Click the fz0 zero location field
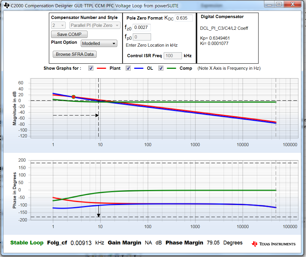This screenshot has width=306, height=257. [x=141, y=27]
